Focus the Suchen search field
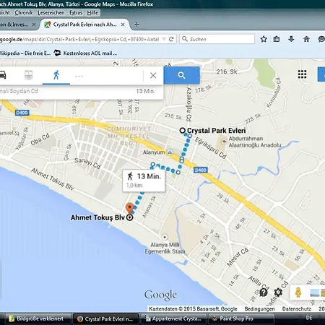This screenshot has height=325, width=325. click(217, 39)
